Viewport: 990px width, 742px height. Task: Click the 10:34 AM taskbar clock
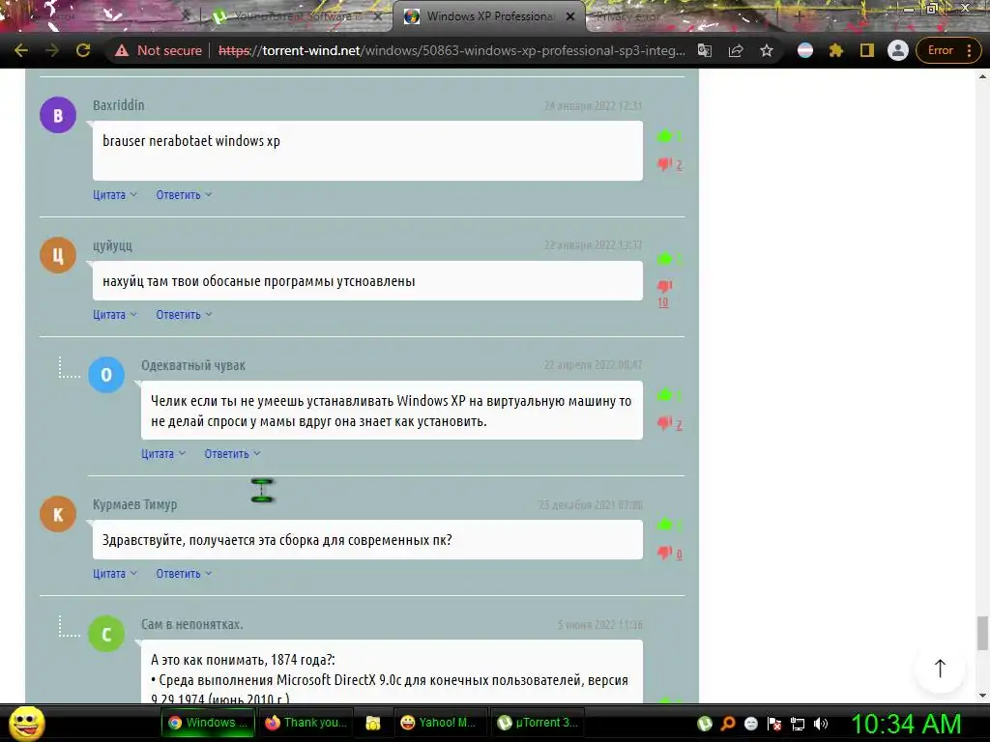click(906, 724)
